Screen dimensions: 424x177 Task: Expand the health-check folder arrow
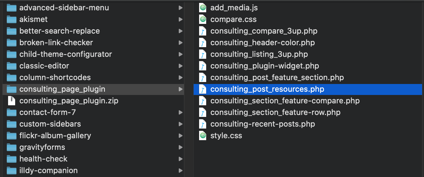180,159
